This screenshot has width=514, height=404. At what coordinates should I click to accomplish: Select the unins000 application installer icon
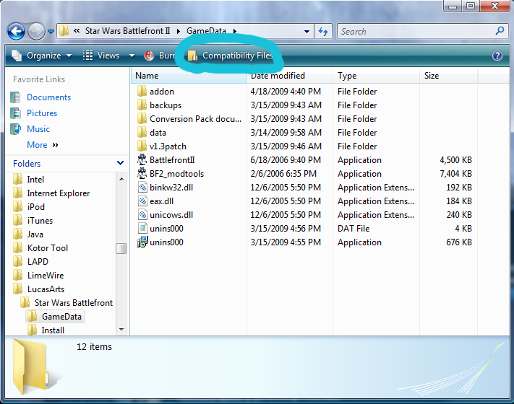pos(142,242)
